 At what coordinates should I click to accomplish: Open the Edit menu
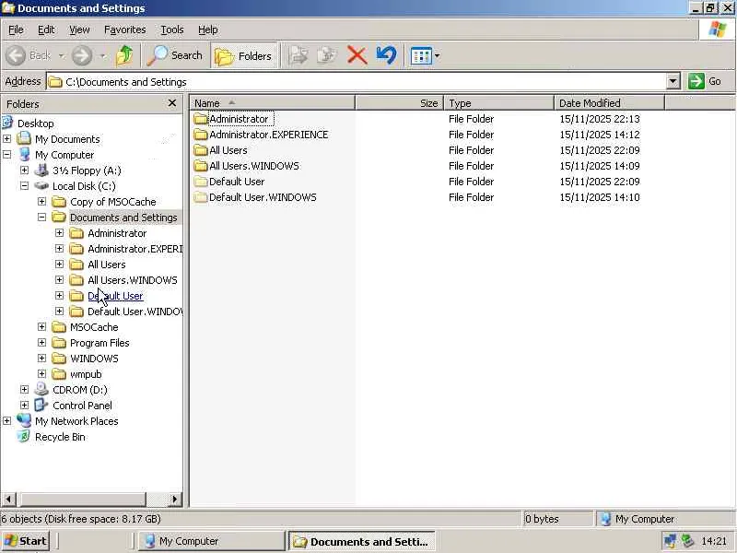(46, 29)
